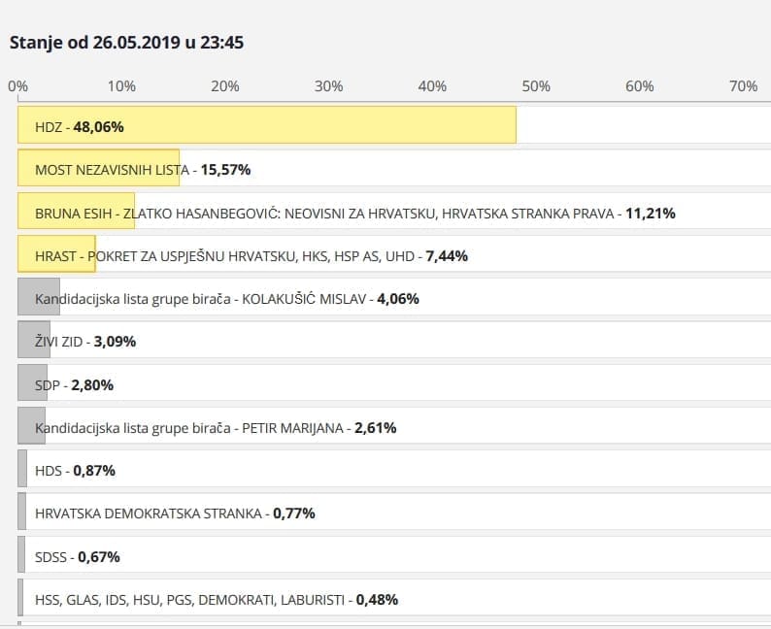
Task: Click the BRUNA ESIH - ZLATKO HASANBEGOVIĆ list label
Action: 354,213
